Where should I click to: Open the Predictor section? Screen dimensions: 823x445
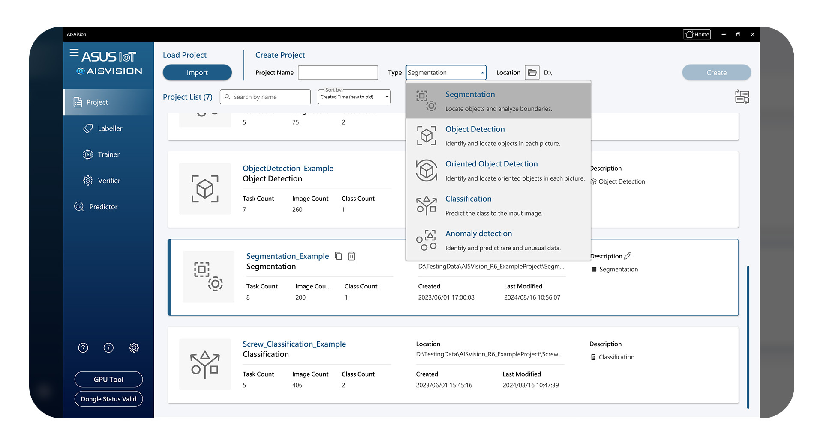coord(103,207)
